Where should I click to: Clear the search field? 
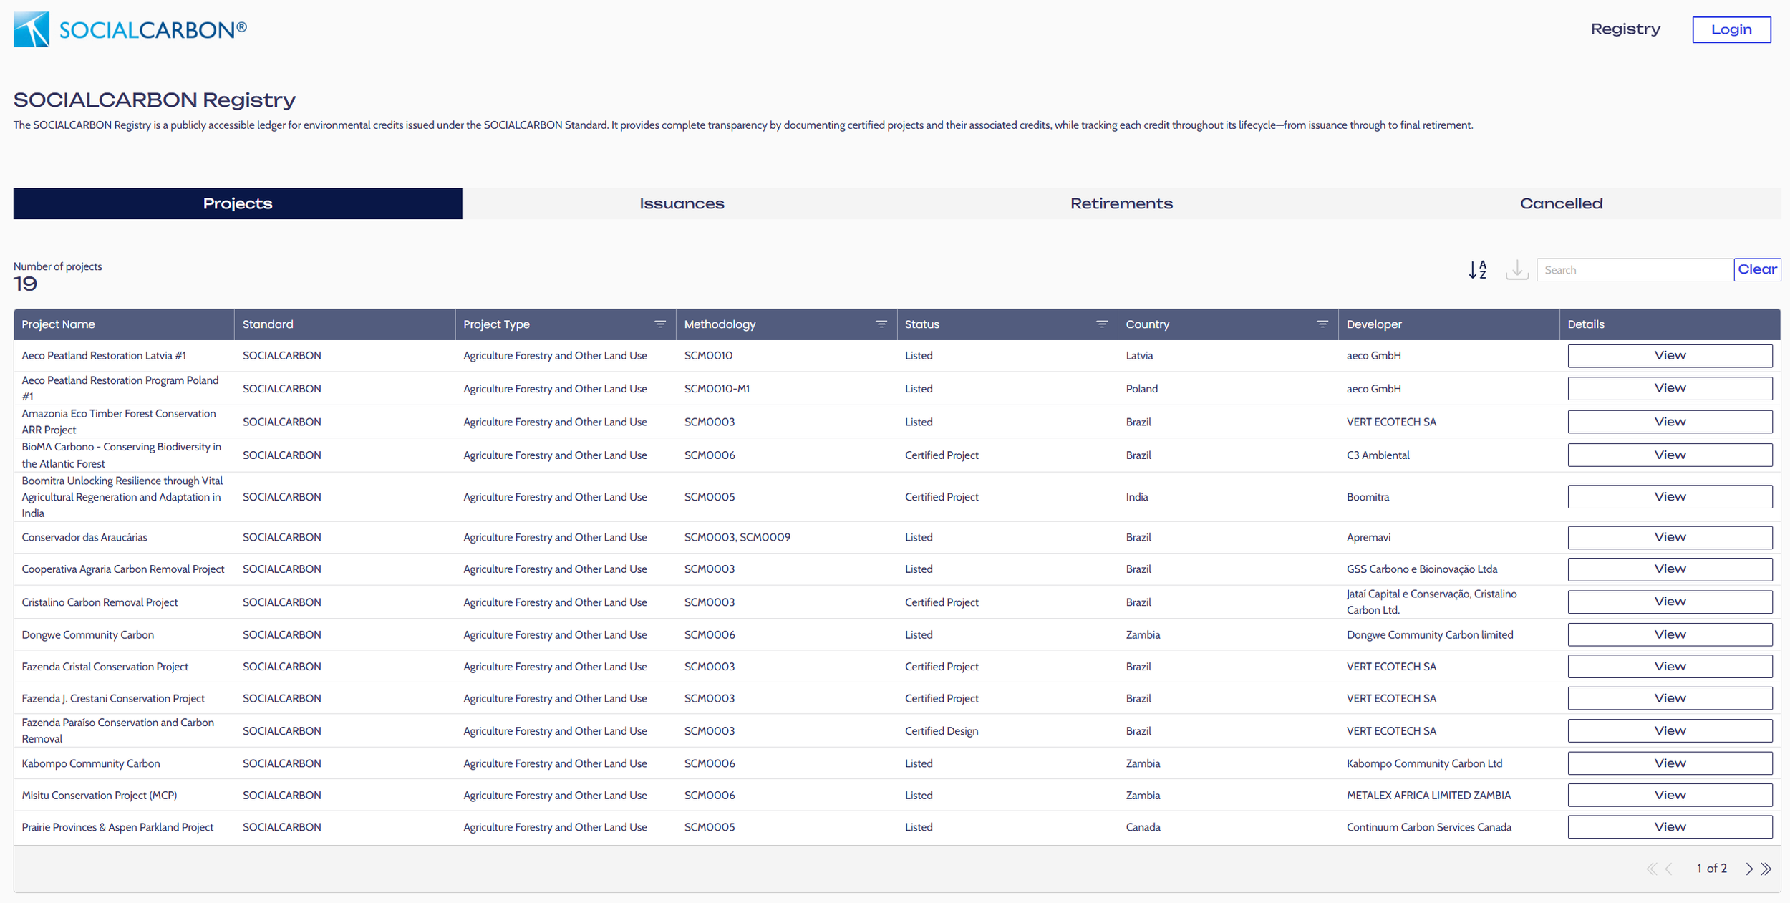click(1757, 269)
